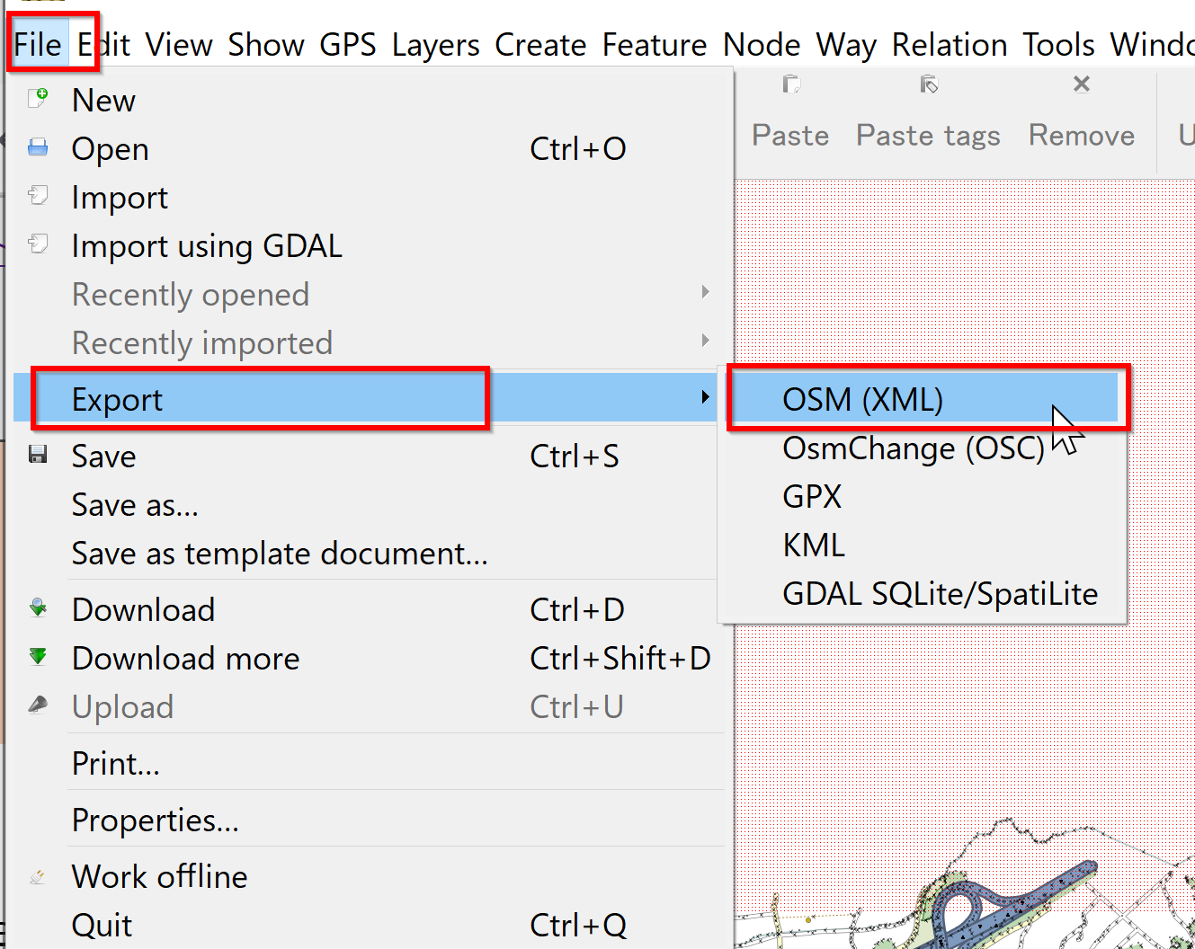Expand the Recently opened submenu arrow
The height and width of the screenshot is (949, 1195).
click(705, 292)
